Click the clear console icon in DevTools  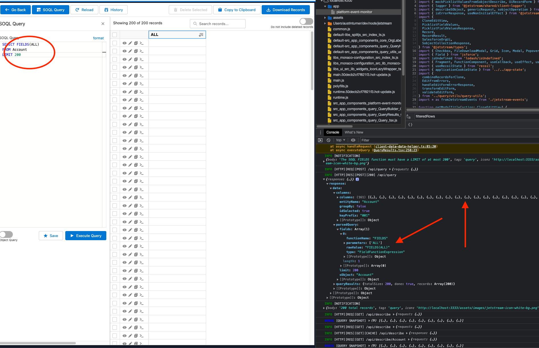[x=328, y=140]
